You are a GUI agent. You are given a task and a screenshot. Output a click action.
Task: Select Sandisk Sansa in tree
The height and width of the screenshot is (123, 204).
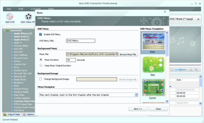20,70
